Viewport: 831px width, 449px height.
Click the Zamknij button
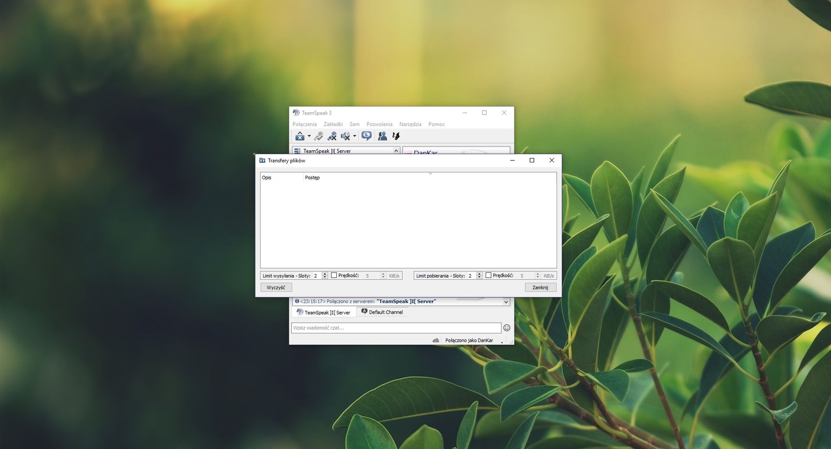pyautogui.click(x=540, y=288)
